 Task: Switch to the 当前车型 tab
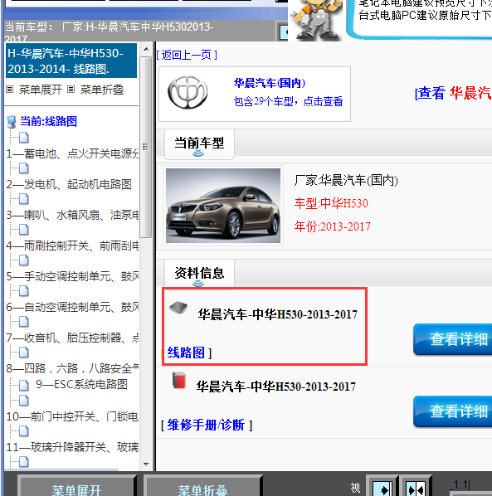tap(199, 144)
